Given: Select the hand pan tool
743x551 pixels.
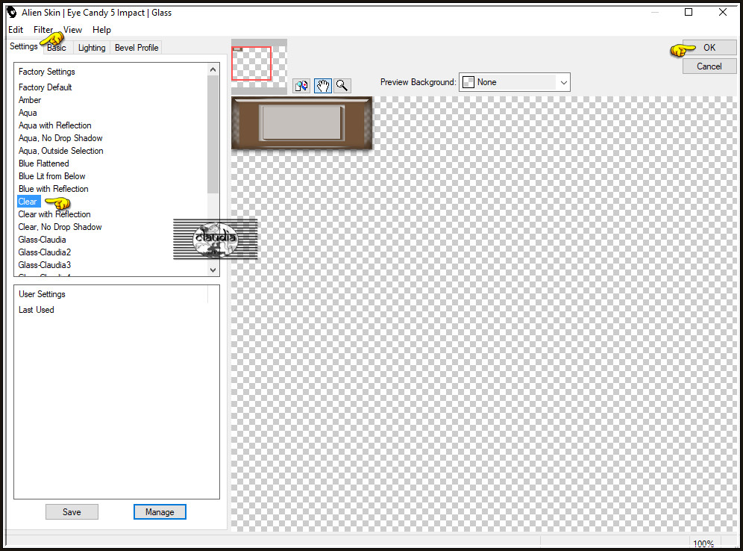Looking at the screenshot, I should (x=323, y=86).
